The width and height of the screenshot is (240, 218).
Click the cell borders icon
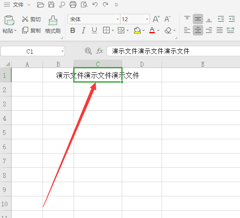(x=106, y=30)
